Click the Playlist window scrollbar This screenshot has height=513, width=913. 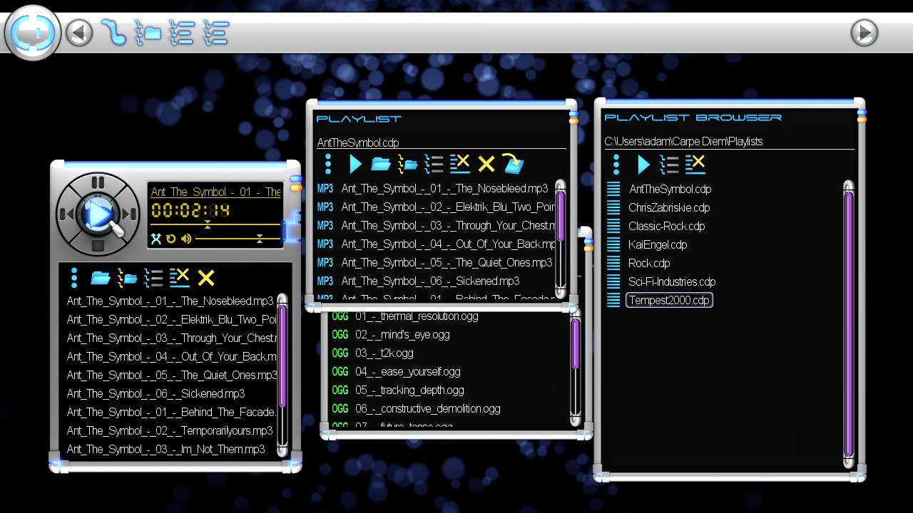561,239
